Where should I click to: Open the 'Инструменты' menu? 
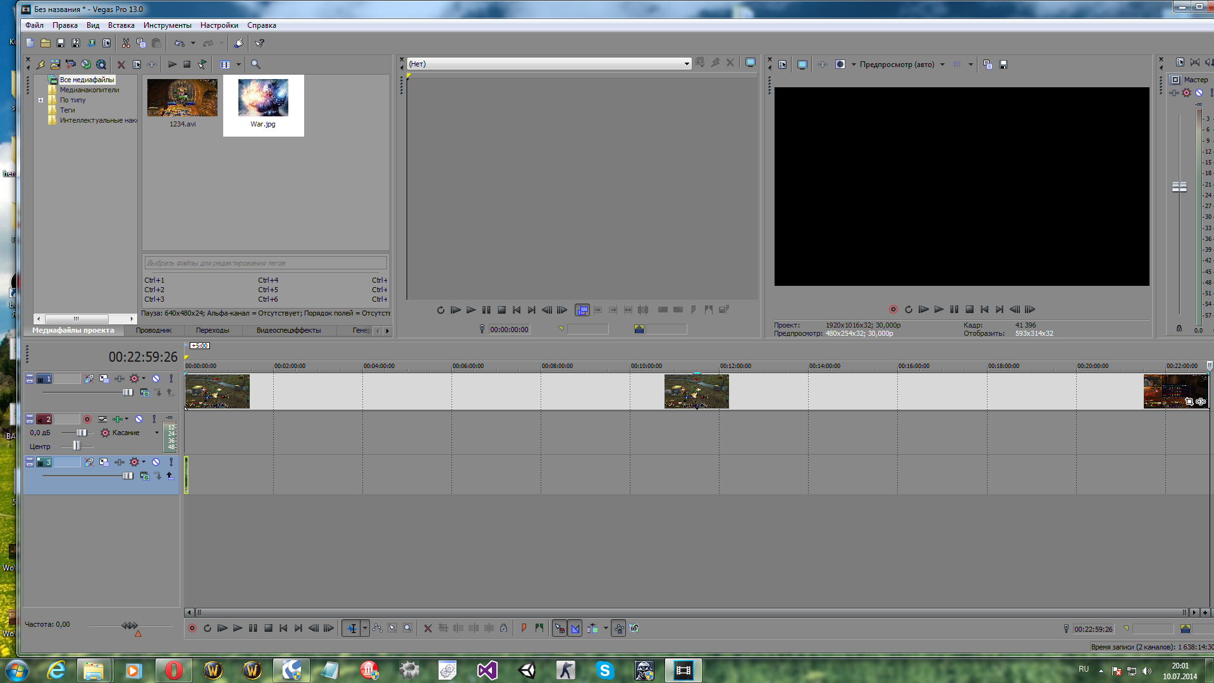tap(167, 25)
